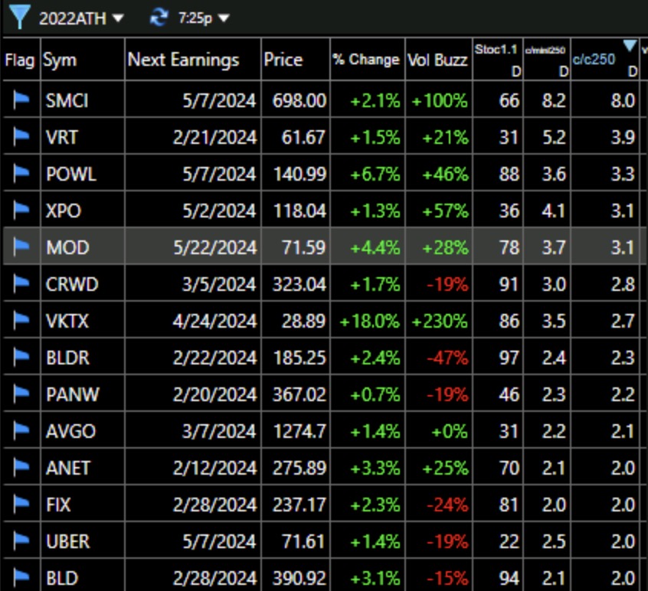Image resolution: width=648 pixels, height=591 pixels.
Task: Select the UBER symbol
Action: [67, 542]
